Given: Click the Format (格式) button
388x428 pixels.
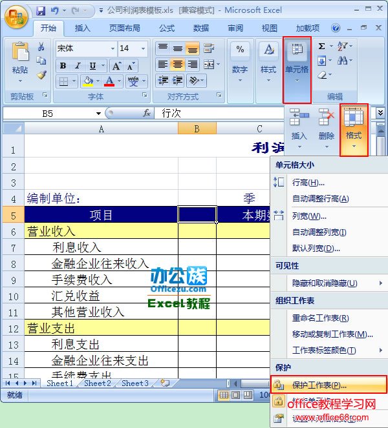Looking at the screenshot, I should click(x=354, y=130).
